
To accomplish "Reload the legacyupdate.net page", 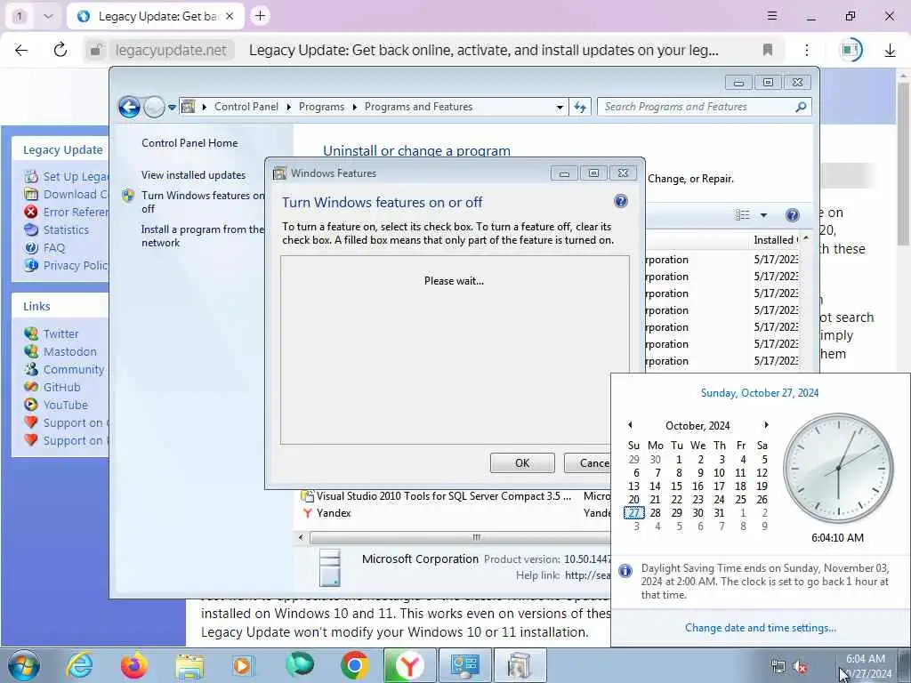I will pos(60,50).
